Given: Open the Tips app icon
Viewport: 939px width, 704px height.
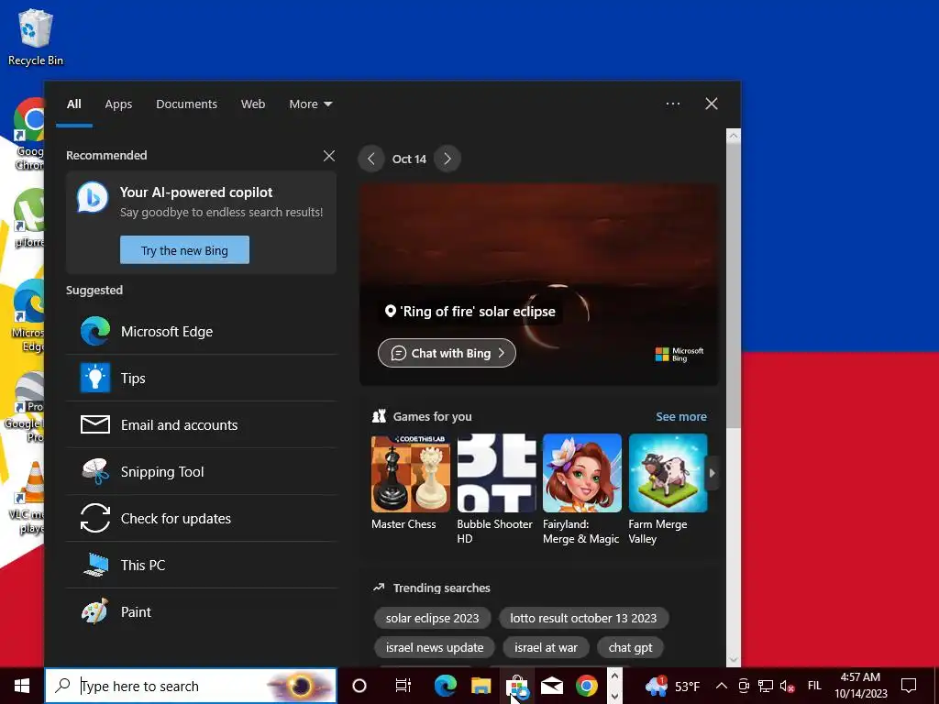Looking at the screenshot, I should 95,378.
